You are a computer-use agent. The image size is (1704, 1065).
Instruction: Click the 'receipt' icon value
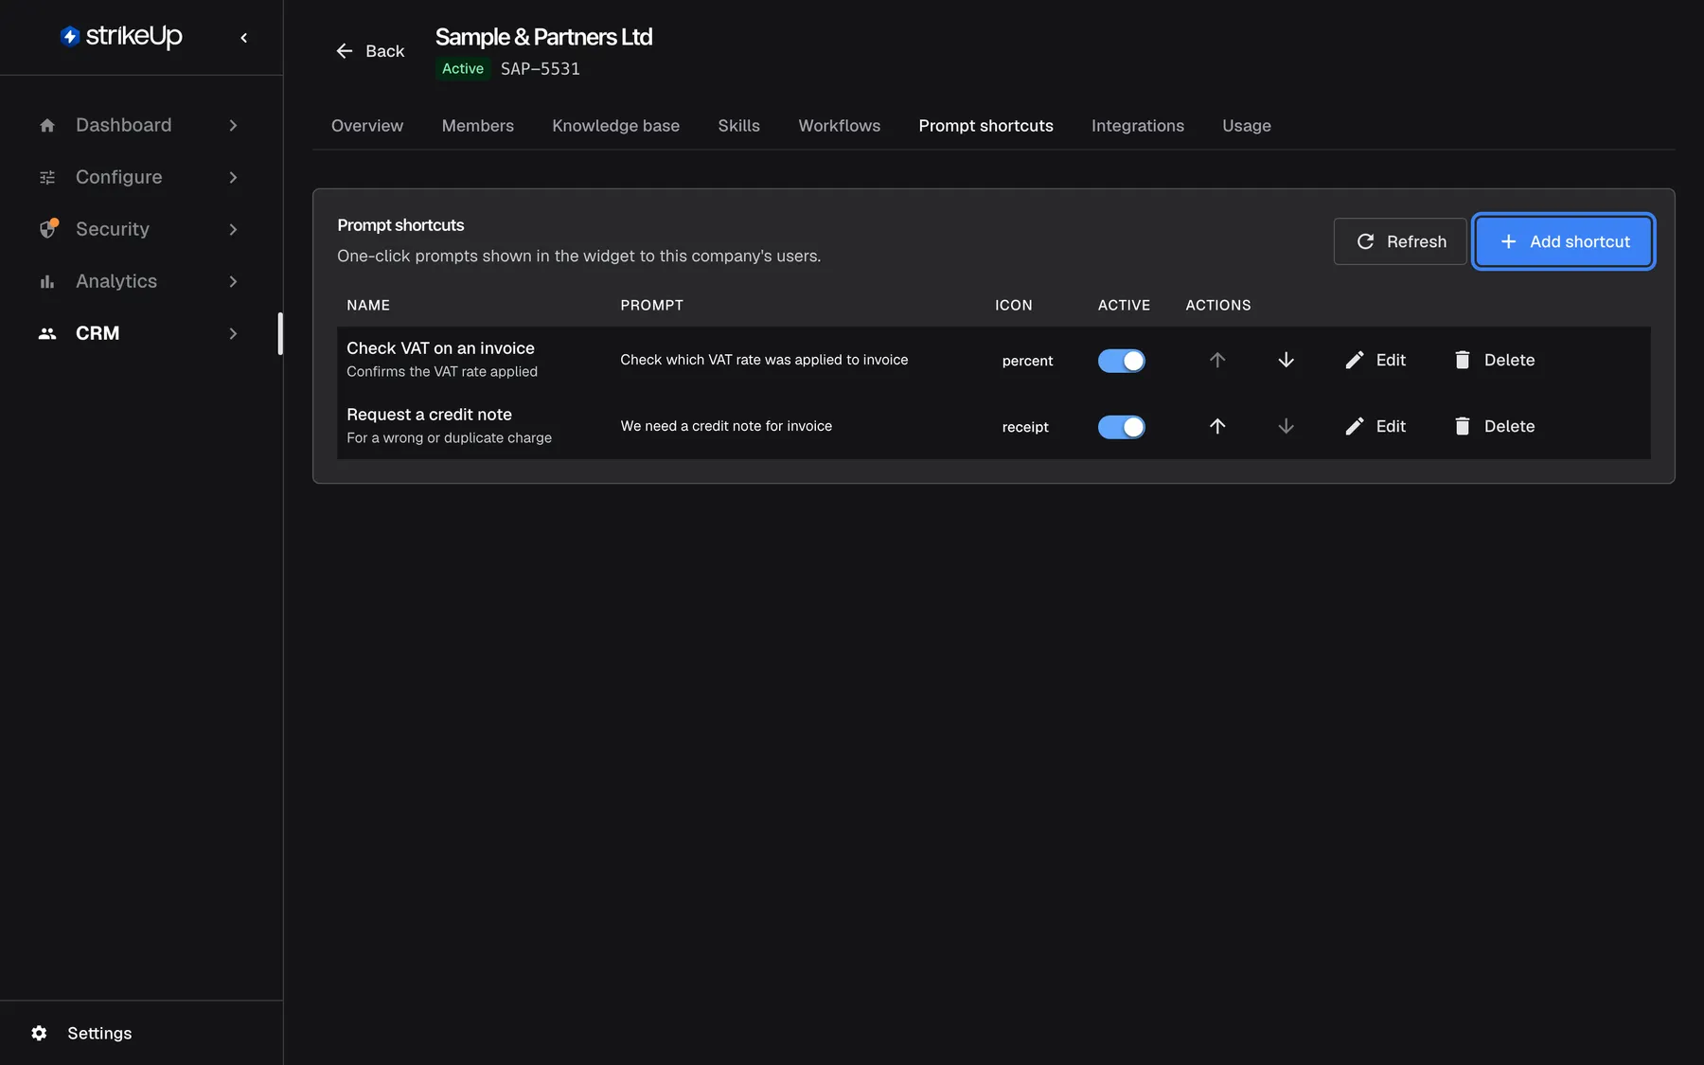[x=1025, y=427]
